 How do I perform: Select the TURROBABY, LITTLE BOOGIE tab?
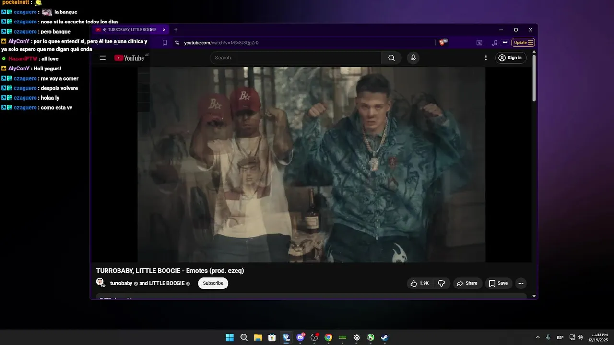click(132, 30)
